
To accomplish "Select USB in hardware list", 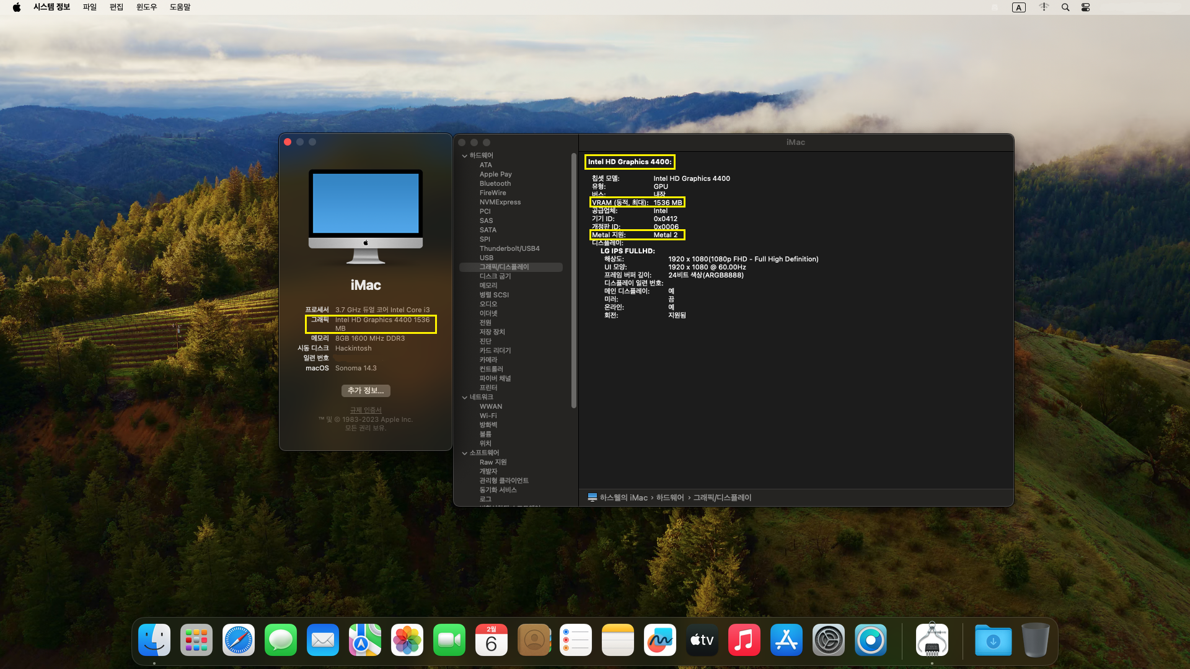I will (487, 258).
